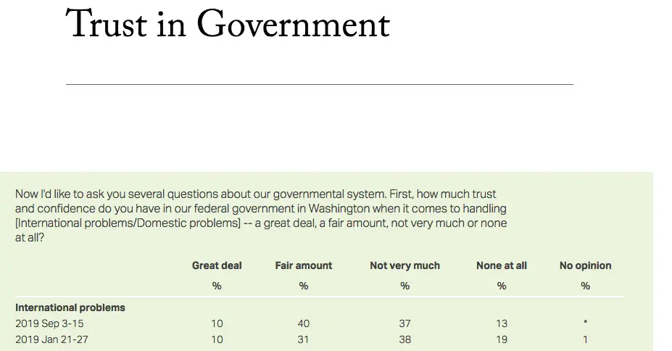Click the asterisk in the No opinion column
672x351 pixels.
pyautogui.click(x=586, y=323)
